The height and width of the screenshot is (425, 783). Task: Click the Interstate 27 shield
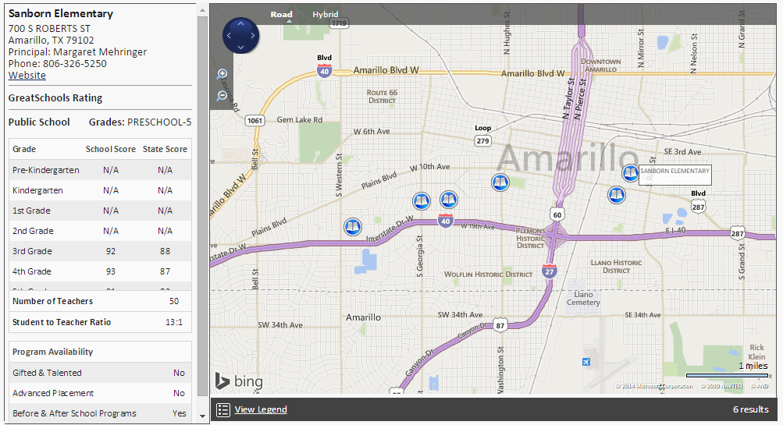pyautogui.click(x=550, y=271)
